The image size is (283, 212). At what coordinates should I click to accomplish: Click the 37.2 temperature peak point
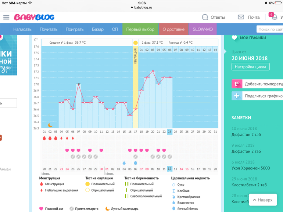(153, 71)
